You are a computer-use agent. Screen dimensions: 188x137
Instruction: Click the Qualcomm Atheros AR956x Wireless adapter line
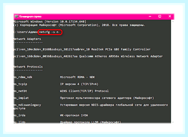(x=88, y=56)
